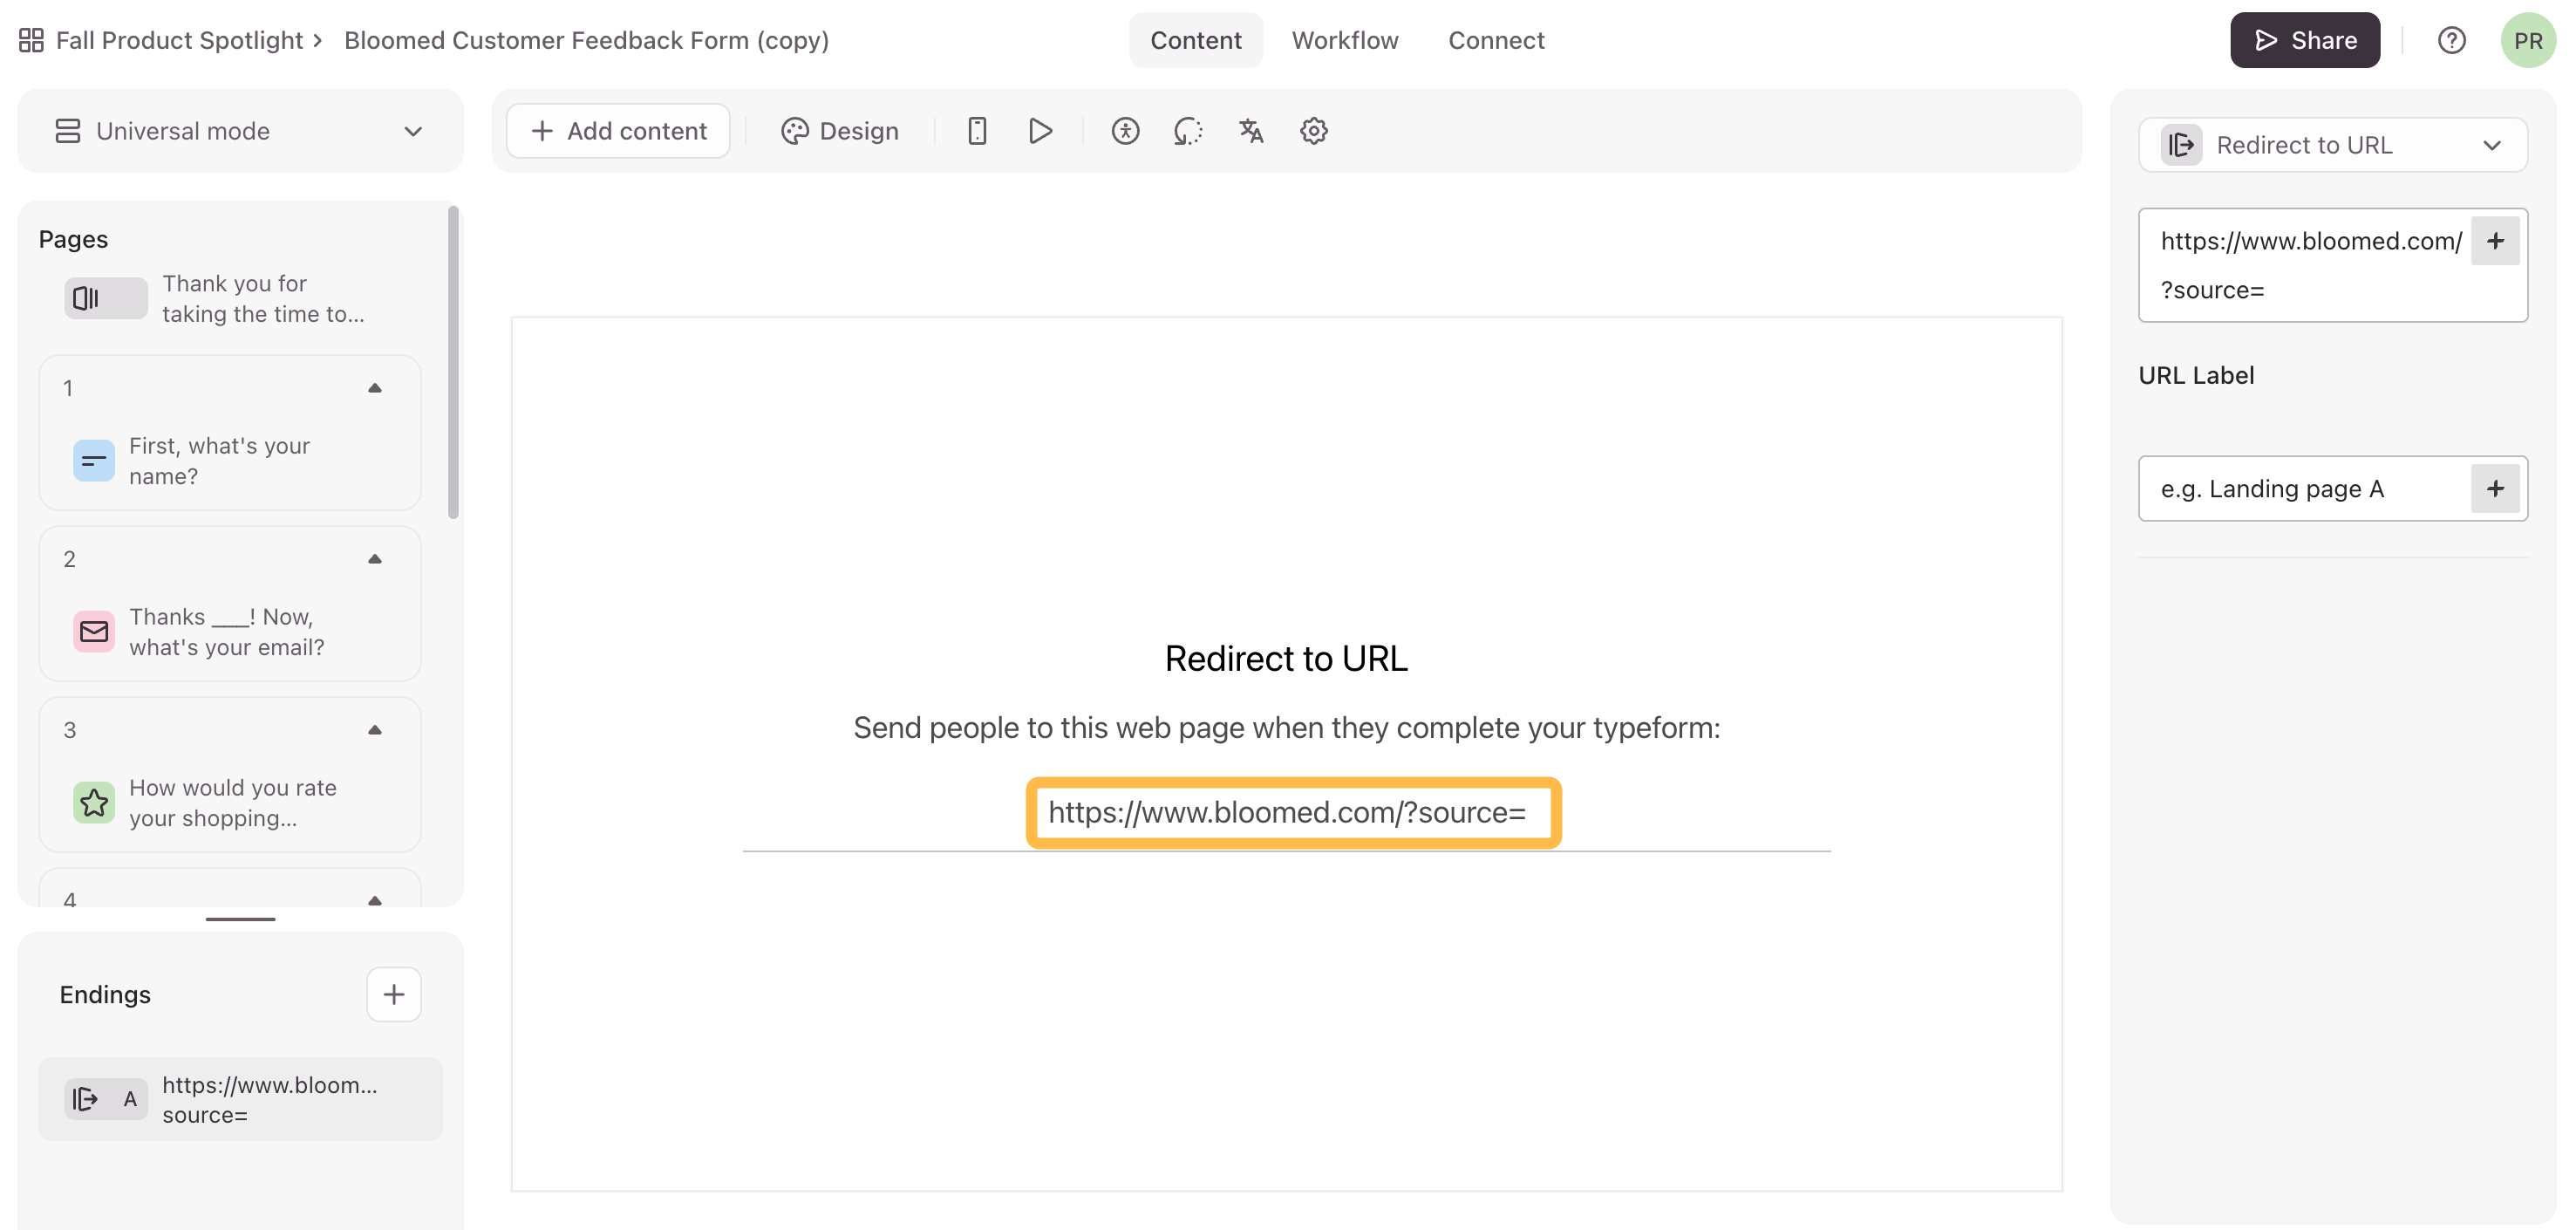Click the AI refresh suggestions icon
This screenshot has height=1230, width=2576.
(1188, 131)
